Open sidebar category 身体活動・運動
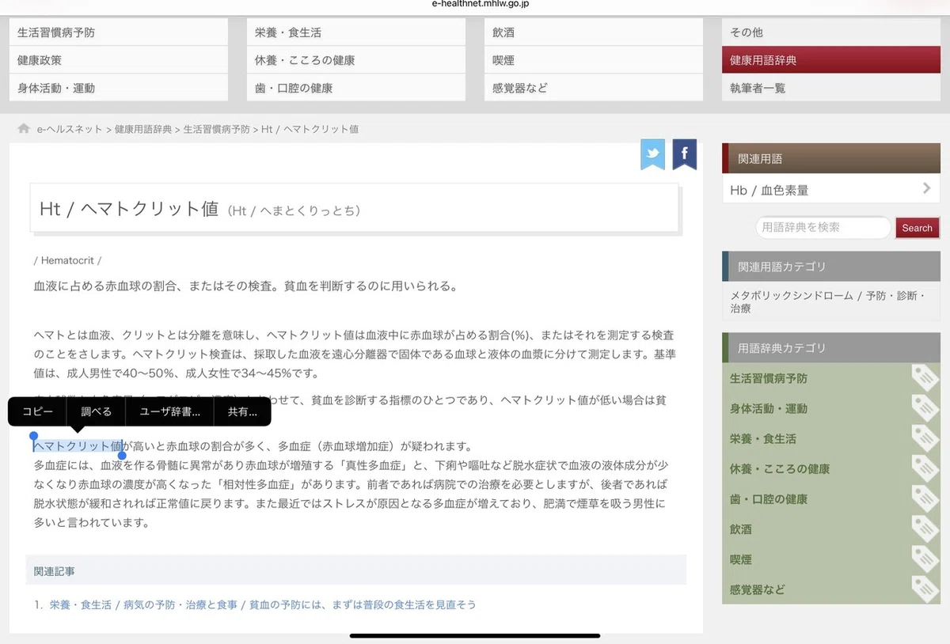The image size is (950, 644). 769,409
